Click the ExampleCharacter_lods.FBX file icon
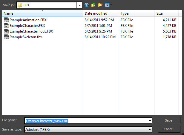Screen dimensions: 184x135 coord(7,31)
